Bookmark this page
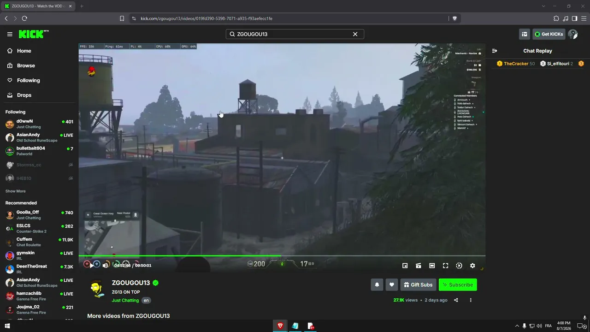 tap(122, 18)
